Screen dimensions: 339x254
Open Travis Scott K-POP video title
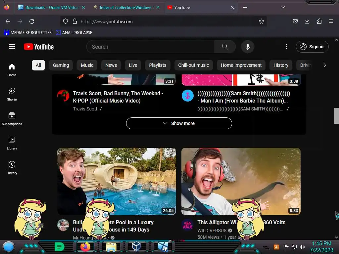click(118, 97)
